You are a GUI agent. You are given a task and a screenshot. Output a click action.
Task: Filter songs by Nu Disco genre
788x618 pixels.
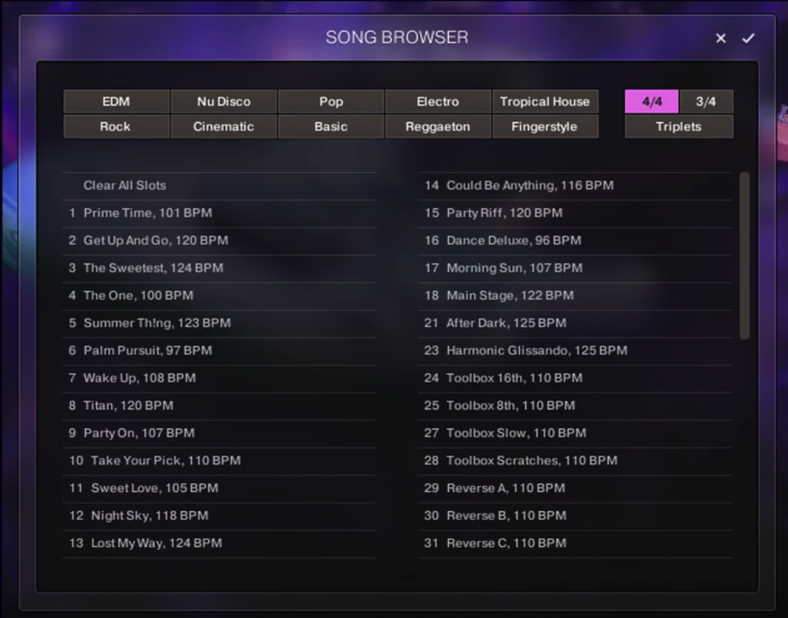coord(223,102)
